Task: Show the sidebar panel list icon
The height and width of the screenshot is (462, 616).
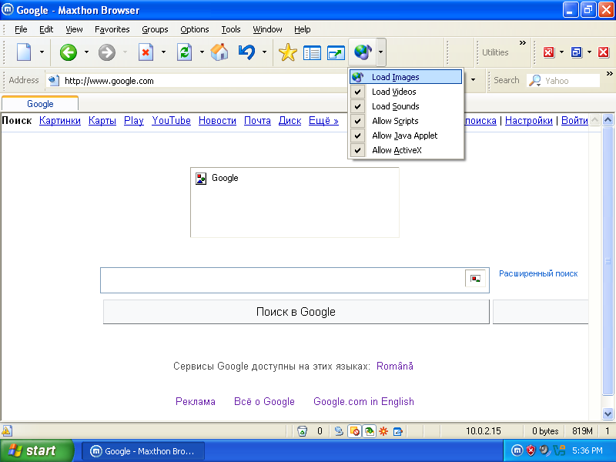Action: tap(312, 52)
